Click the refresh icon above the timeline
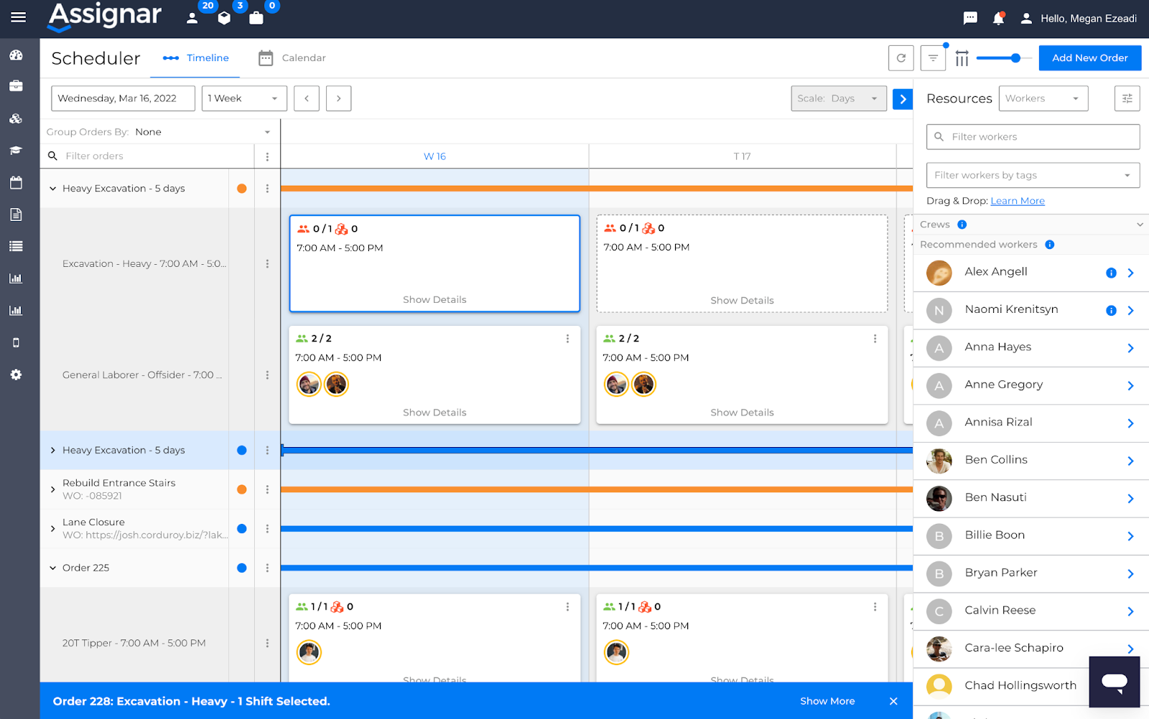The image size is (1149, 719). (x=901, y=58)
